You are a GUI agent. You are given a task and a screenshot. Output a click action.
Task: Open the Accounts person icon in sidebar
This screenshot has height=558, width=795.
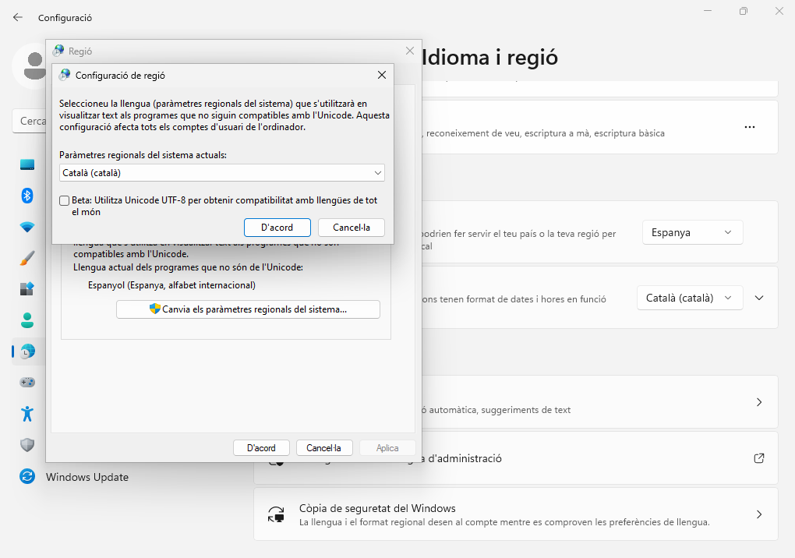(27, 320)
